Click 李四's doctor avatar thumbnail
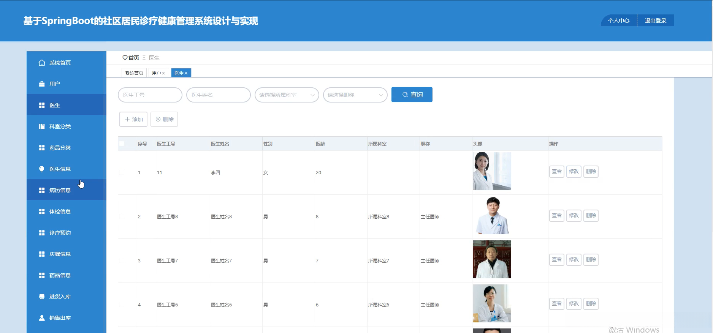Image resolution: width=713 pixels, height=333 pixels. [492, 171]
